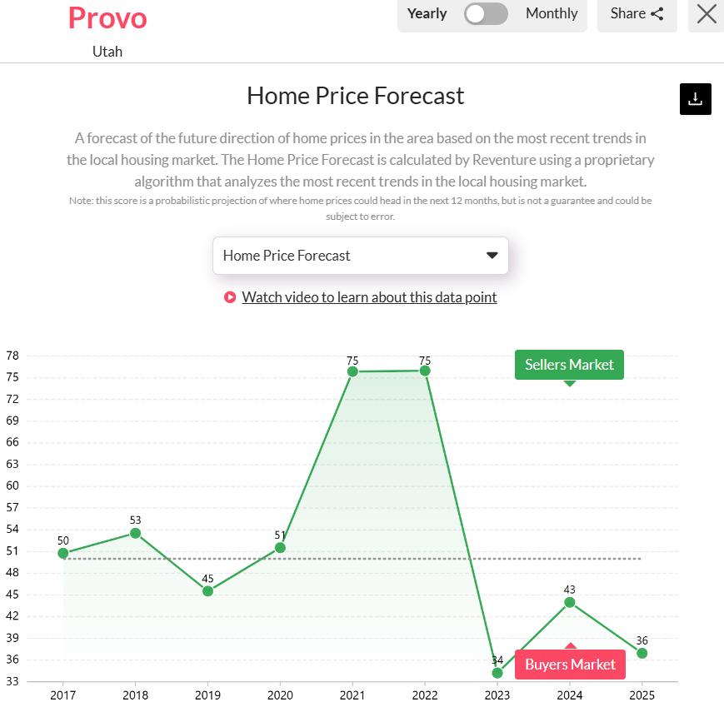Download the Home Price Forecast chart

(x=695, y=98)
